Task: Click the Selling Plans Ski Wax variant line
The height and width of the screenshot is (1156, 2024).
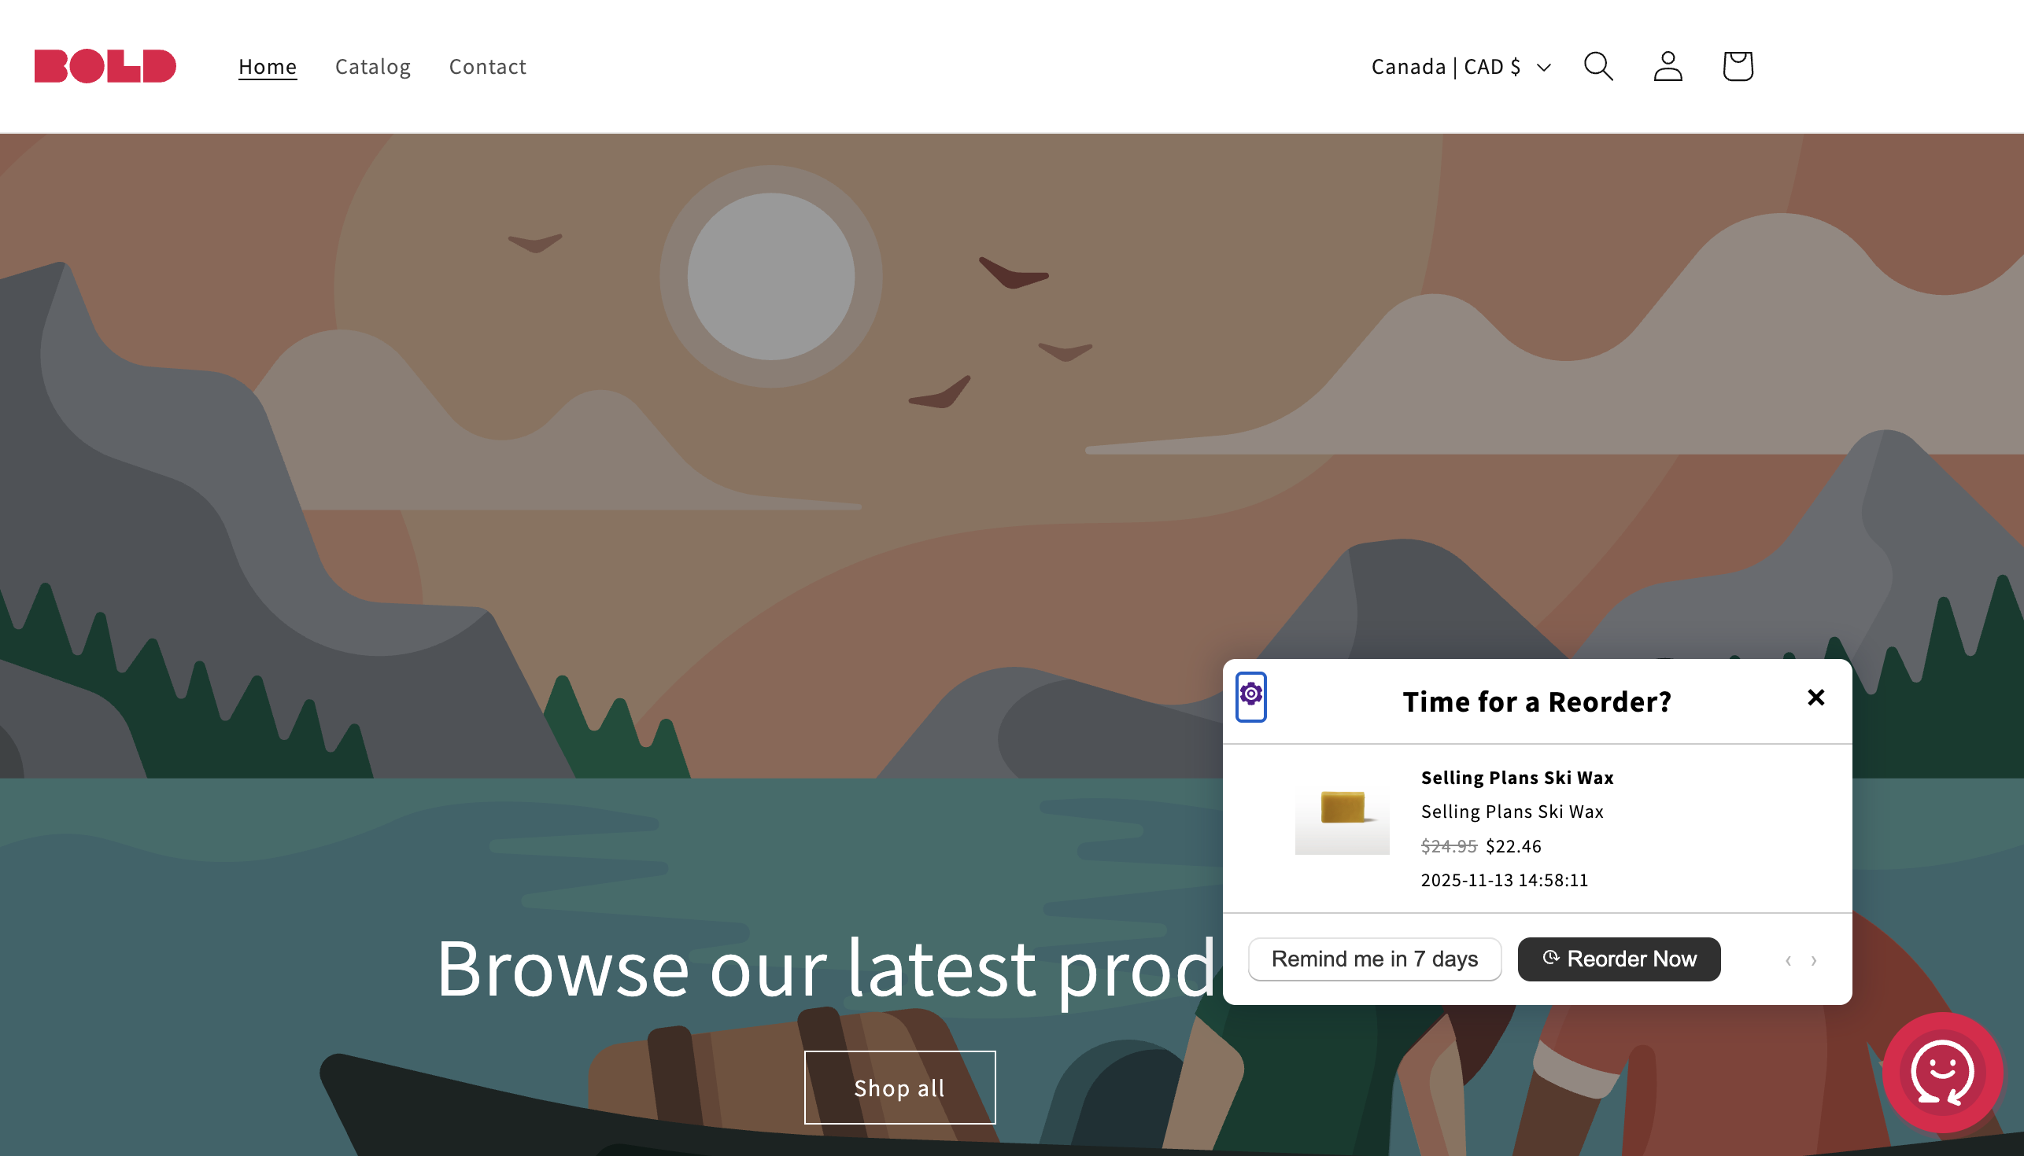Action: 1512,812
